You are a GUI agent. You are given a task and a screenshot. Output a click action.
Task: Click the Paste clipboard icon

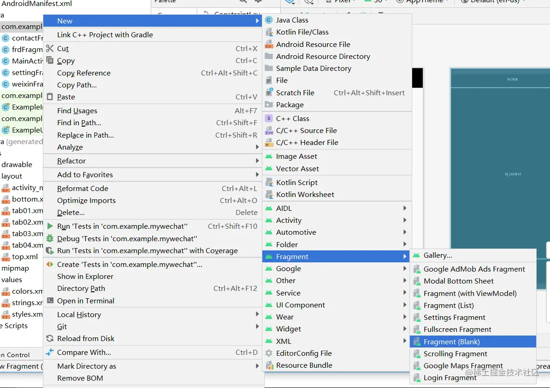50,97
